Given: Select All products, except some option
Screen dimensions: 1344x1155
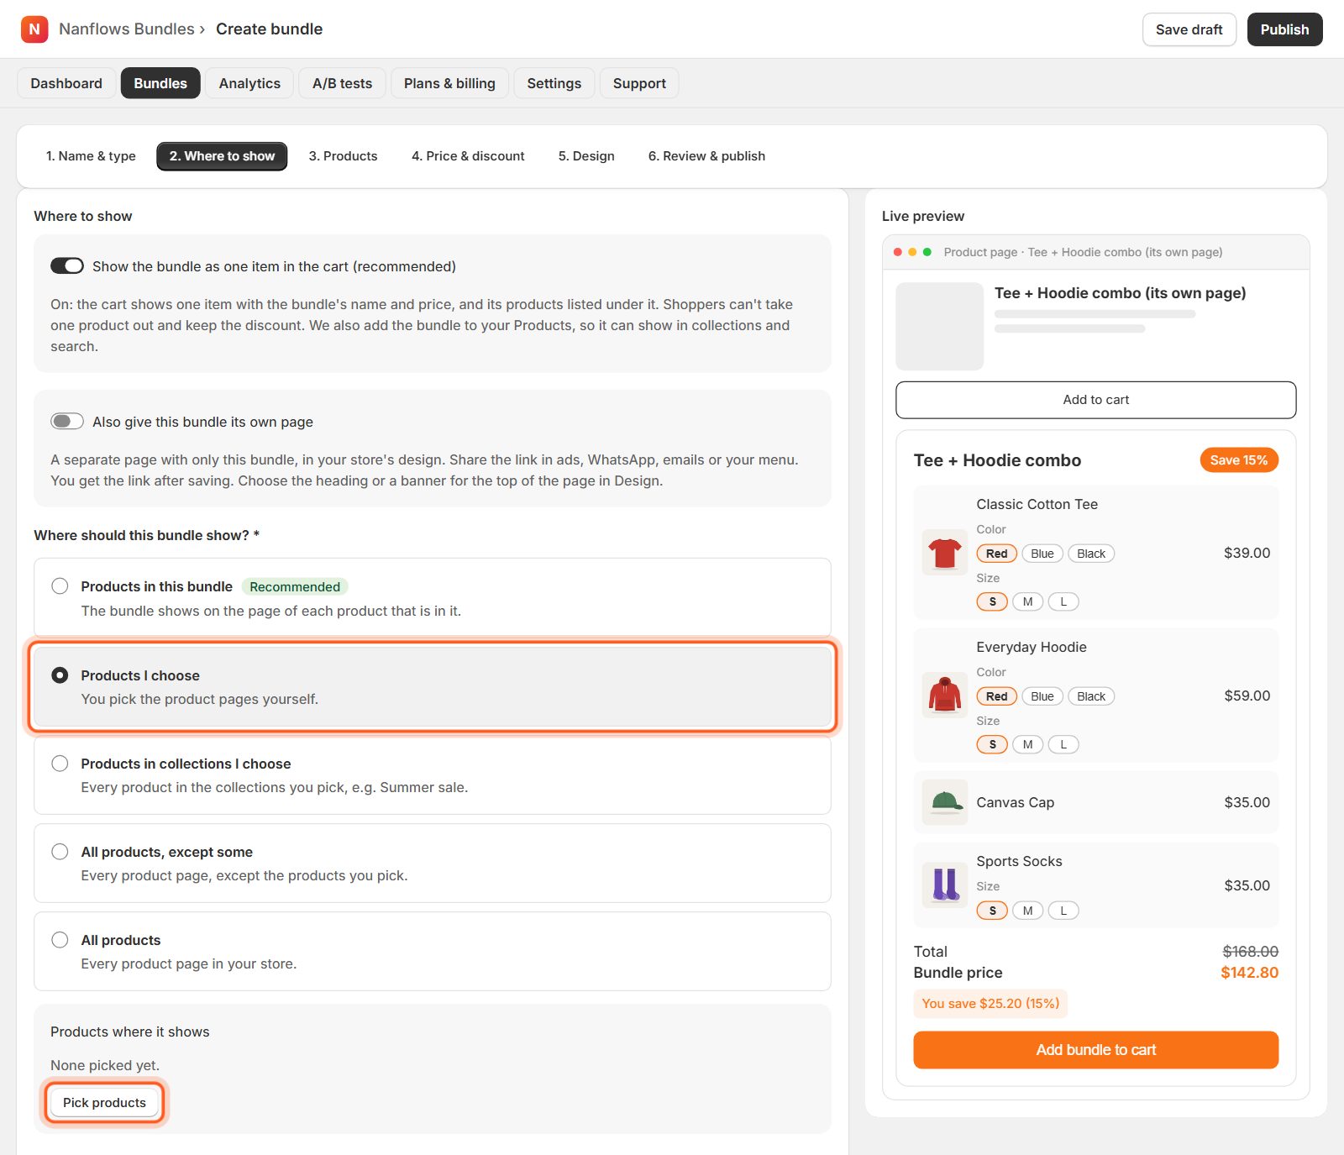Looking at the screenshot, I should tap(60, 852).
